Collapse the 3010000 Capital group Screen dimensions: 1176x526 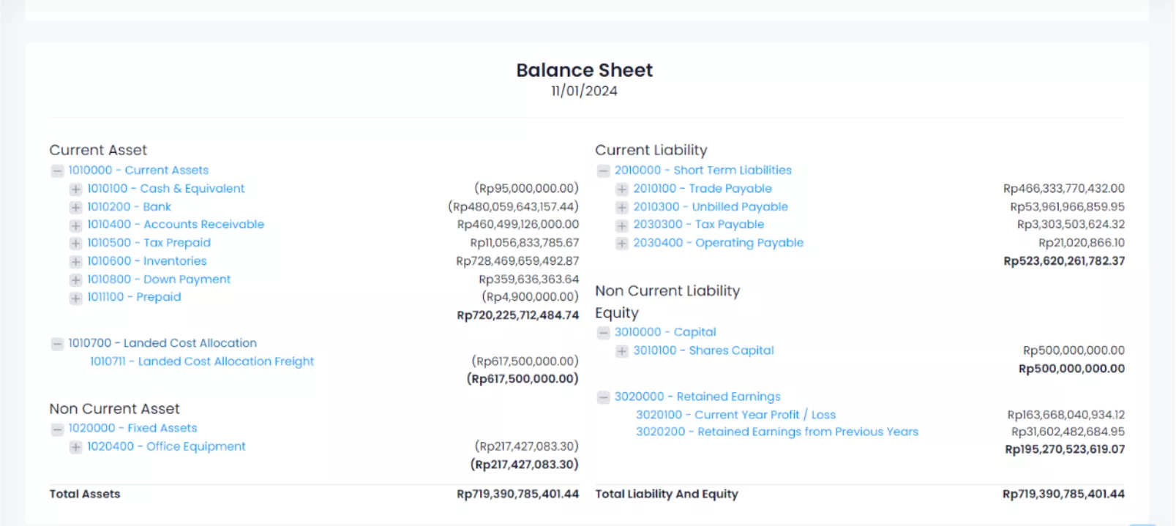[x=603, y=333]
